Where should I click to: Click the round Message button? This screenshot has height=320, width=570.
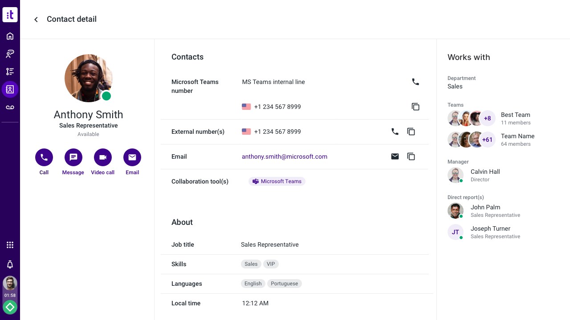pyautogui.click(x=73, y=157)
